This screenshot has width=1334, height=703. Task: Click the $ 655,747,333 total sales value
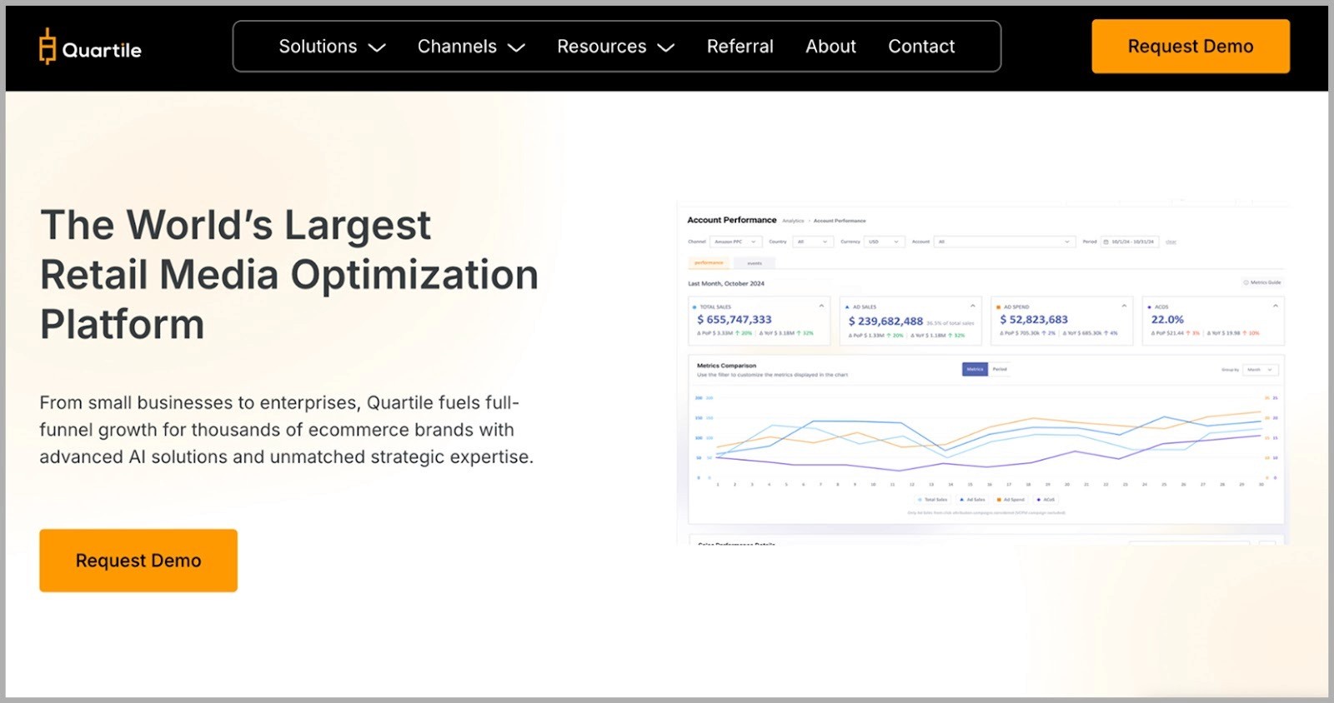click(x=735, y=320)
